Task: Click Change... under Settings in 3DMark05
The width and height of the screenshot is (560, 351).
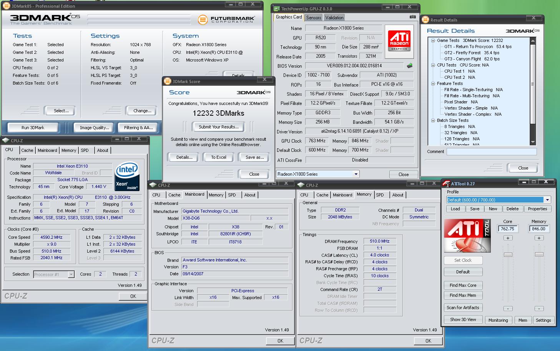Action: (x=142, y=111)
